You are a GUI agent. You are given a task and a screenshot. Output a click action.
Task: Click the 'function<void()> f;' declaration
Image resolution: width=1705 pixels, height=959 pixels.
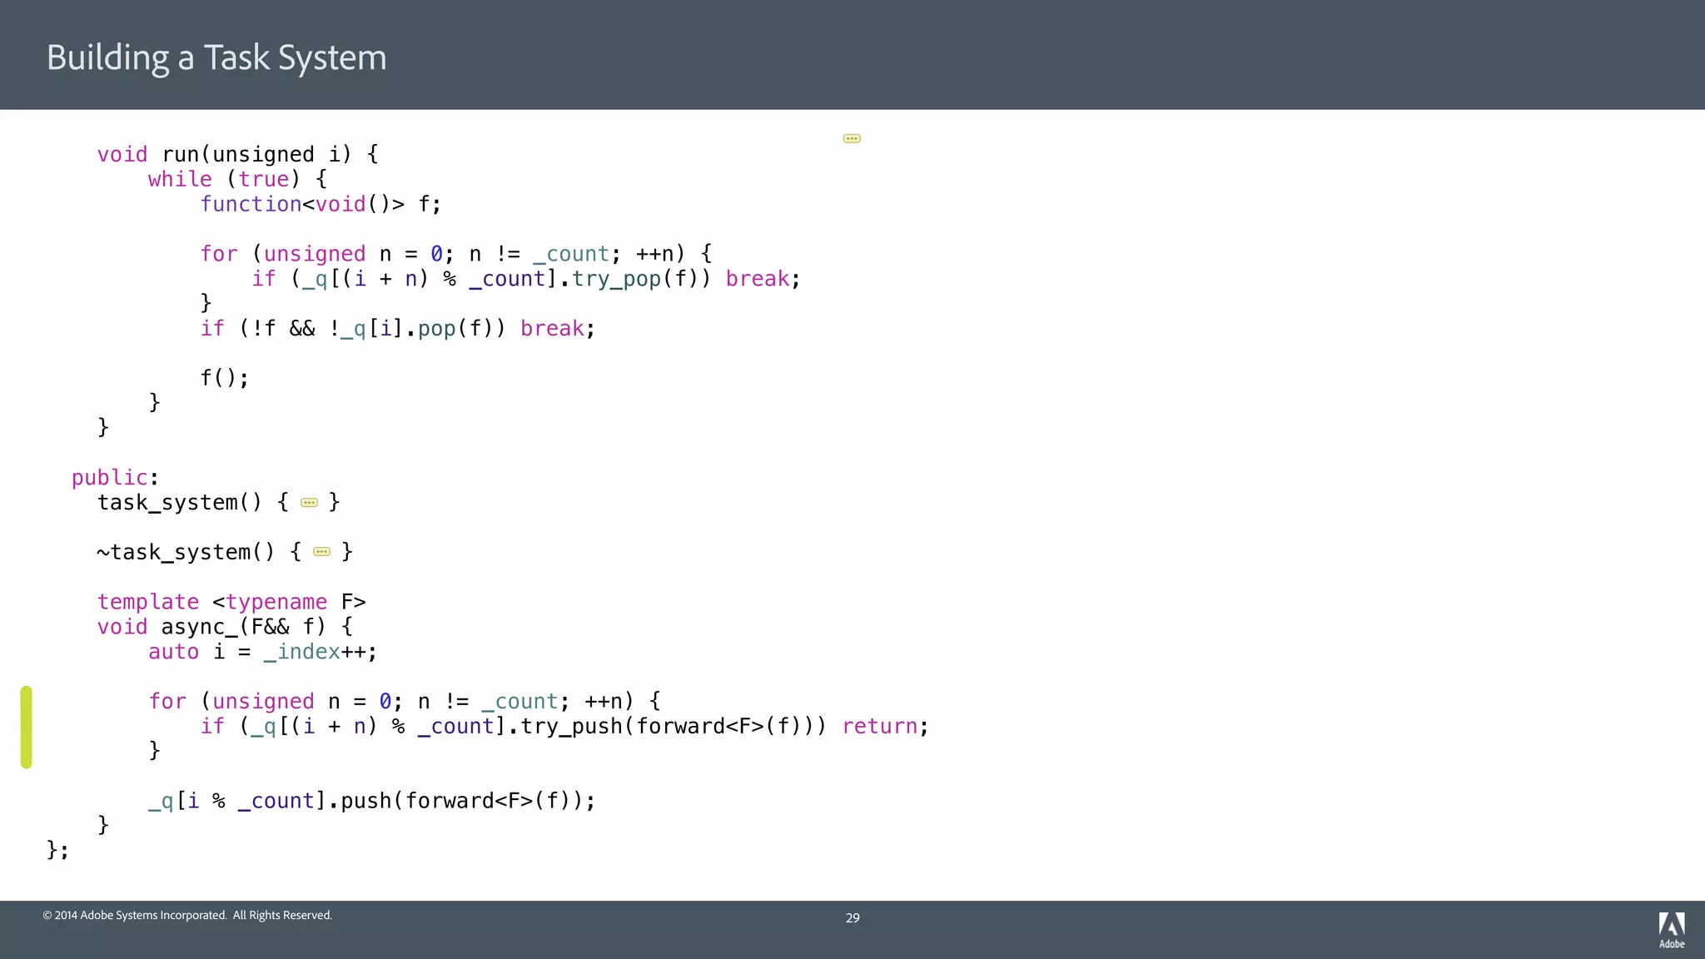pyautogui.click(x=321, y=205)
